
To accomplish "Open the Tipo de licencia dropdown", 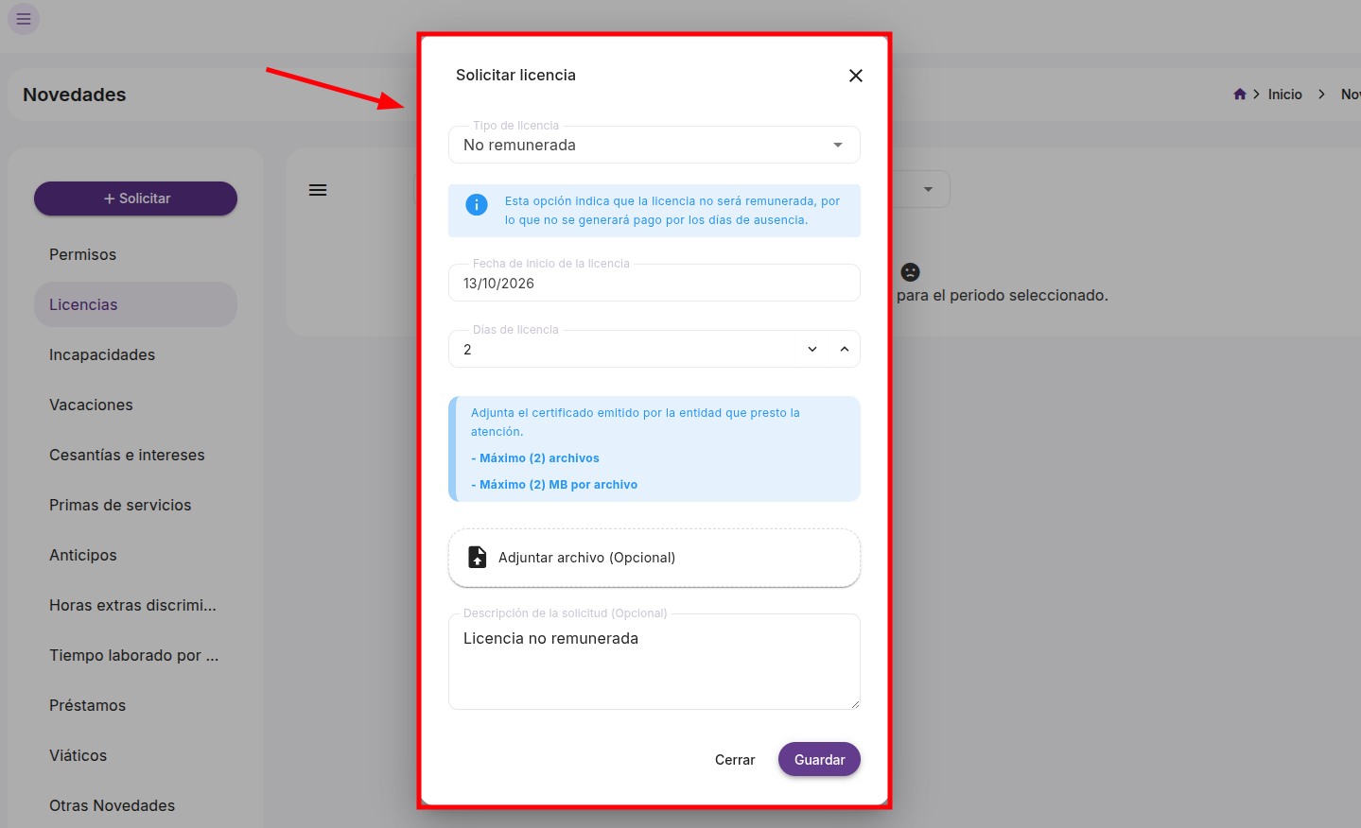I will click(654, 145).
